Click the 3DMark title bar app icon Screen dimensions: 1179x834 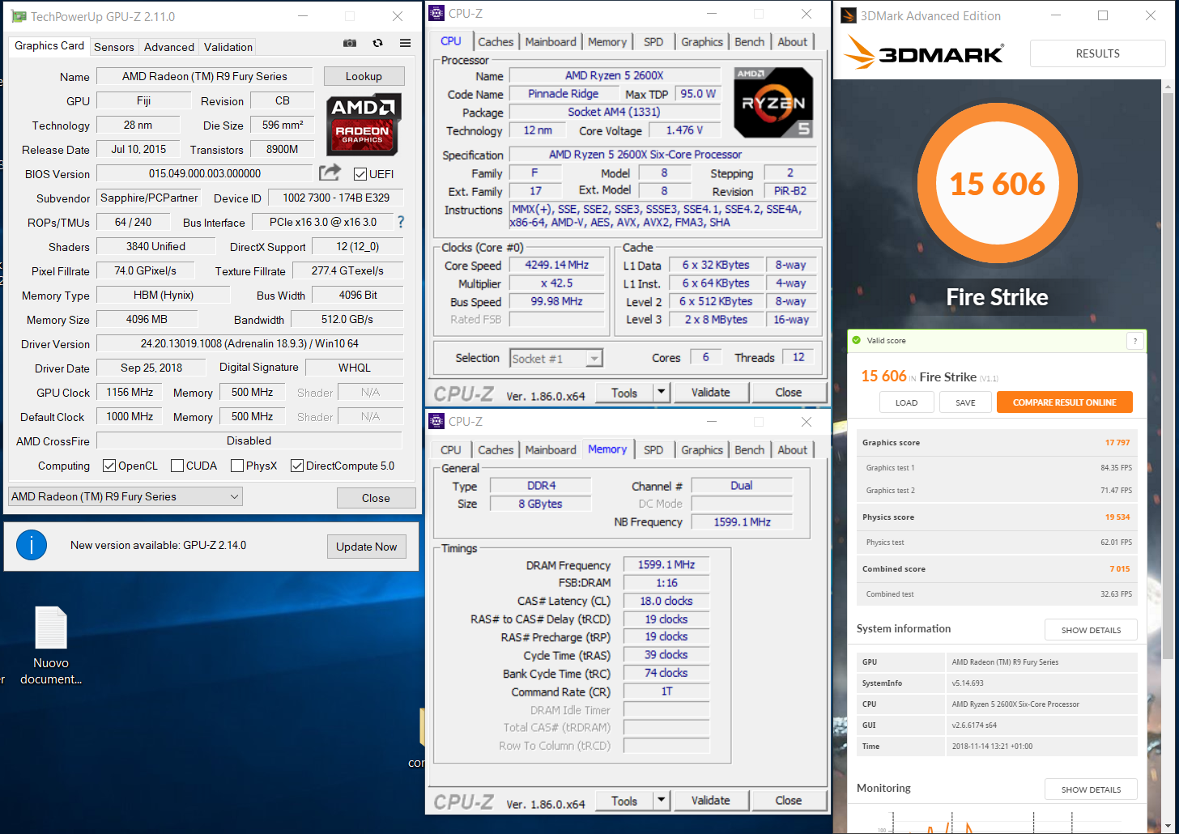(x=848, y=15)
